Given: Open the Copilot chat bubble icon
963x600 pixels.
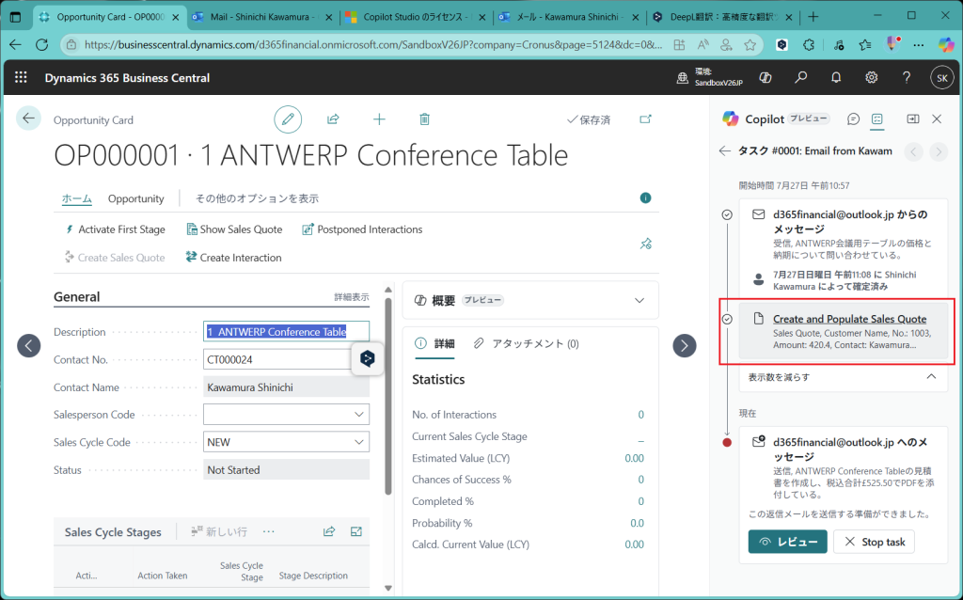Looking at the screenshot, I should click(x=853, y=119).
